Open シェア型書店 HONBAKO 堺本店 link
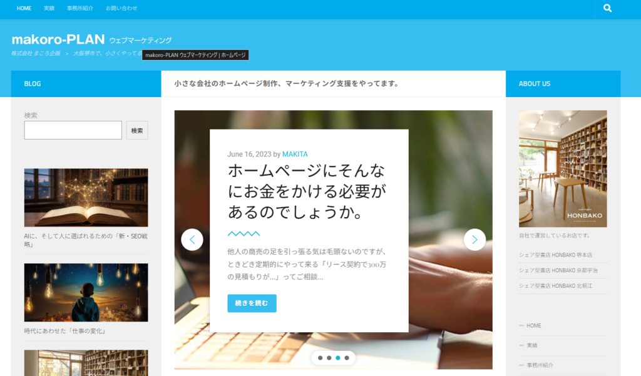 (x=556, y=255)
